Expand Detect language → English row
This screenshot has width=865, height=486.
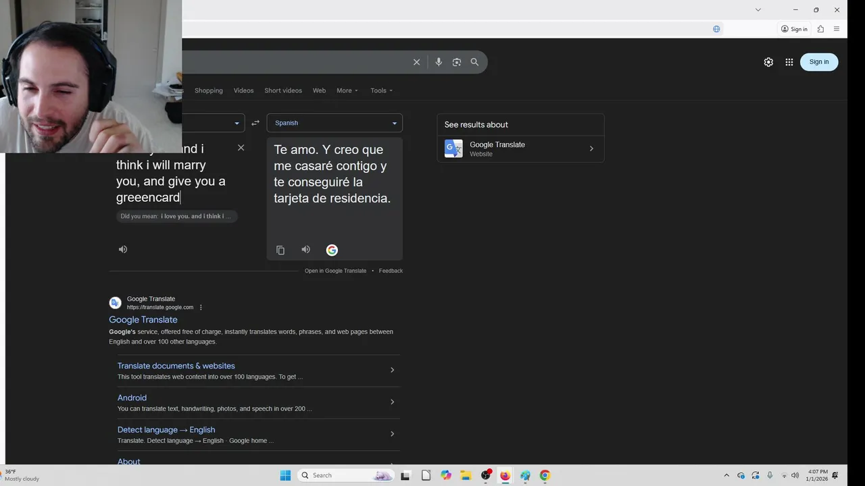click(x=392, y=434)
